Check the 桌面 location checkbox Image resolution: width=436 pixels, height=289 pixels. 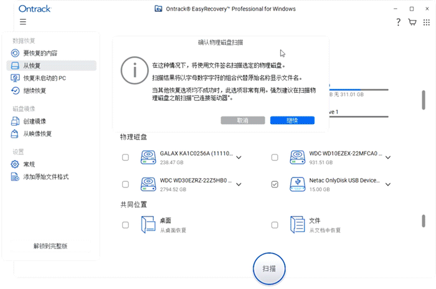(x=125, y=225)
